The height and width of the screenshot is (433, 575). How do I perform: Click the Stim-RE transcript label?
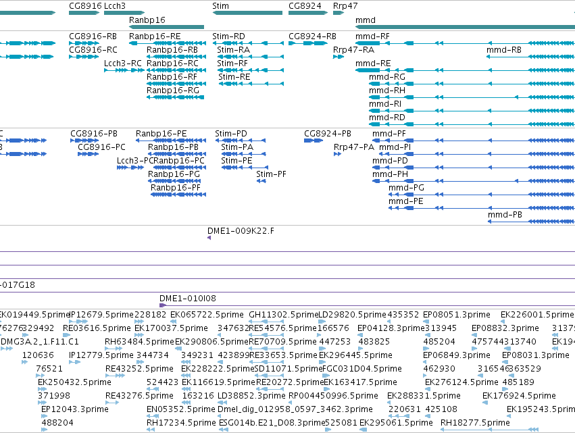[234, 77]
